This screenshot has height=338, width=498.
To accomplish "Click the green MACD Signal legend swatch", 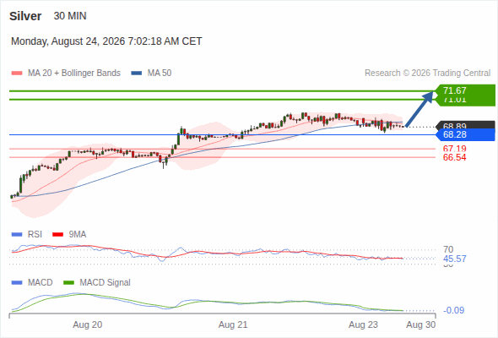I will pos(68,283).
